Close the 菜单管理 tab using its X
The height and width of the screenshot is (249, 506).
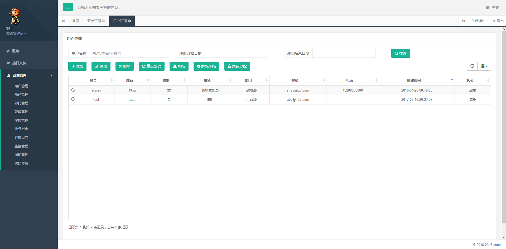(x=104, y=21)
